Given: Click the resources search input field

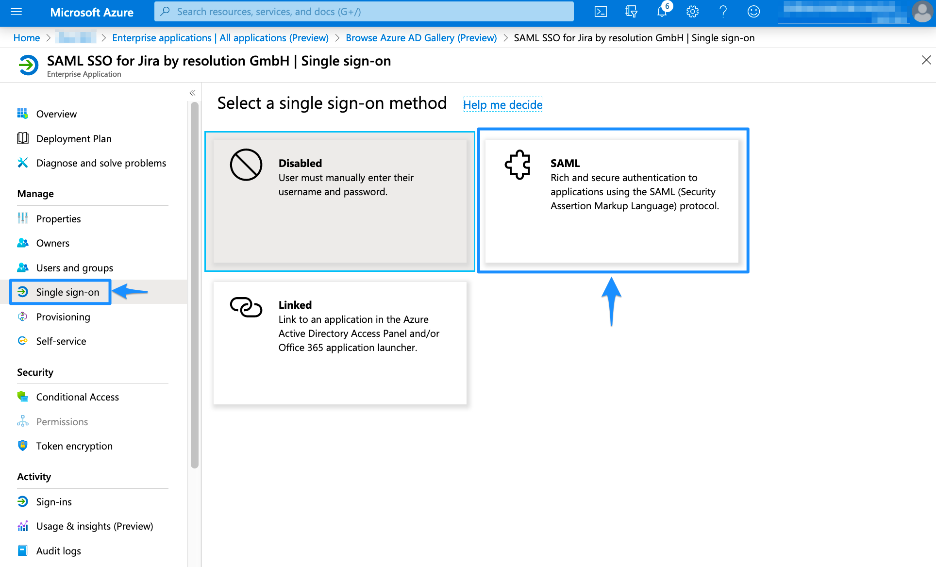Looking at the screenshot, I should 364,11.
